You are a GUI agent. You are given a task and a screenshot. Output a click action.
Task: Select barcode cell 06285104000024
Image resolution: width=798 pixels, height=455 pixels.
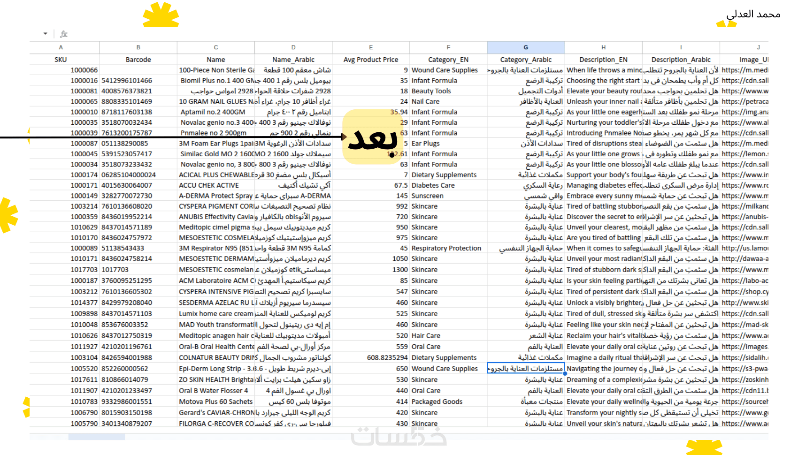[x=138, y=175]
